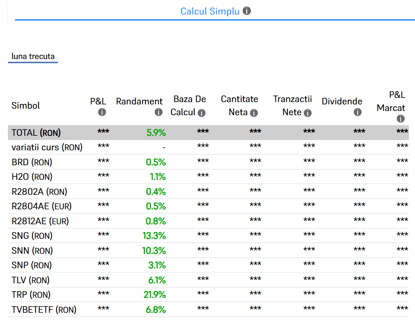The width and height of the screenshot is (415, 331).
Task: Select the BRD (RON) row
Action: [32, 162]
